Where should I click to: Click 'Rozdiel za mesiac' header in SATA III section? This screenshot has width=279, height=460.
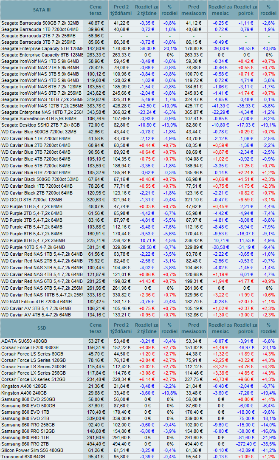tap(220, 10)
